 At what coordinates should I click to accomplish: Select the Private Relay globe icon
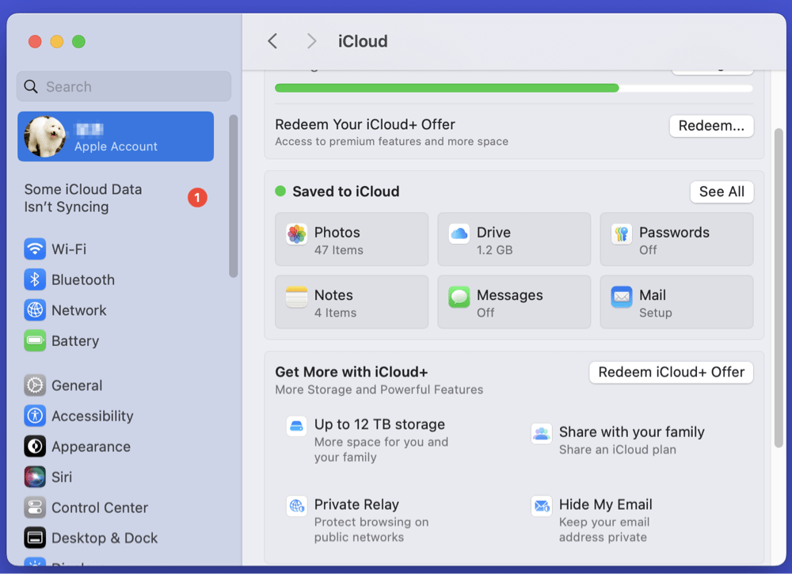click(297, 506)
